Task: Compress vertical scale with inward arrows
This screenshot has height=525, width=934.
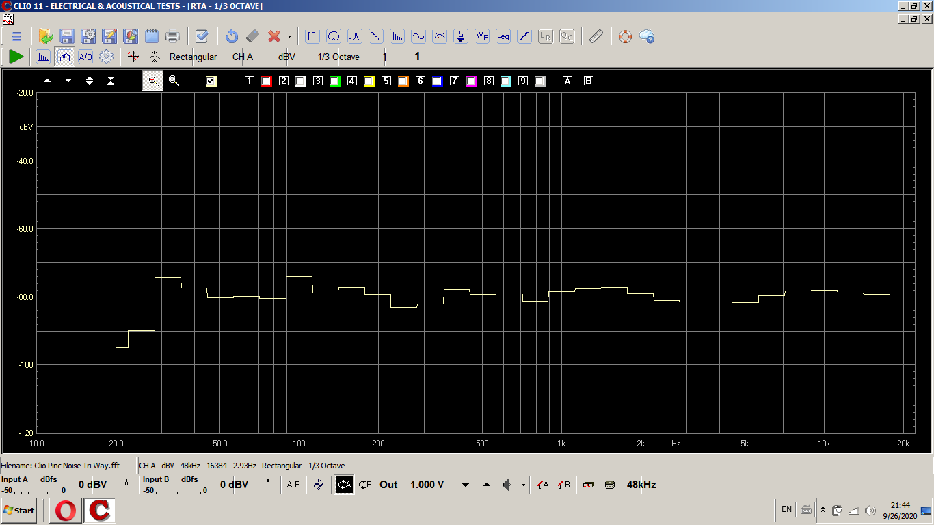Action: click(x=111, y=81)
